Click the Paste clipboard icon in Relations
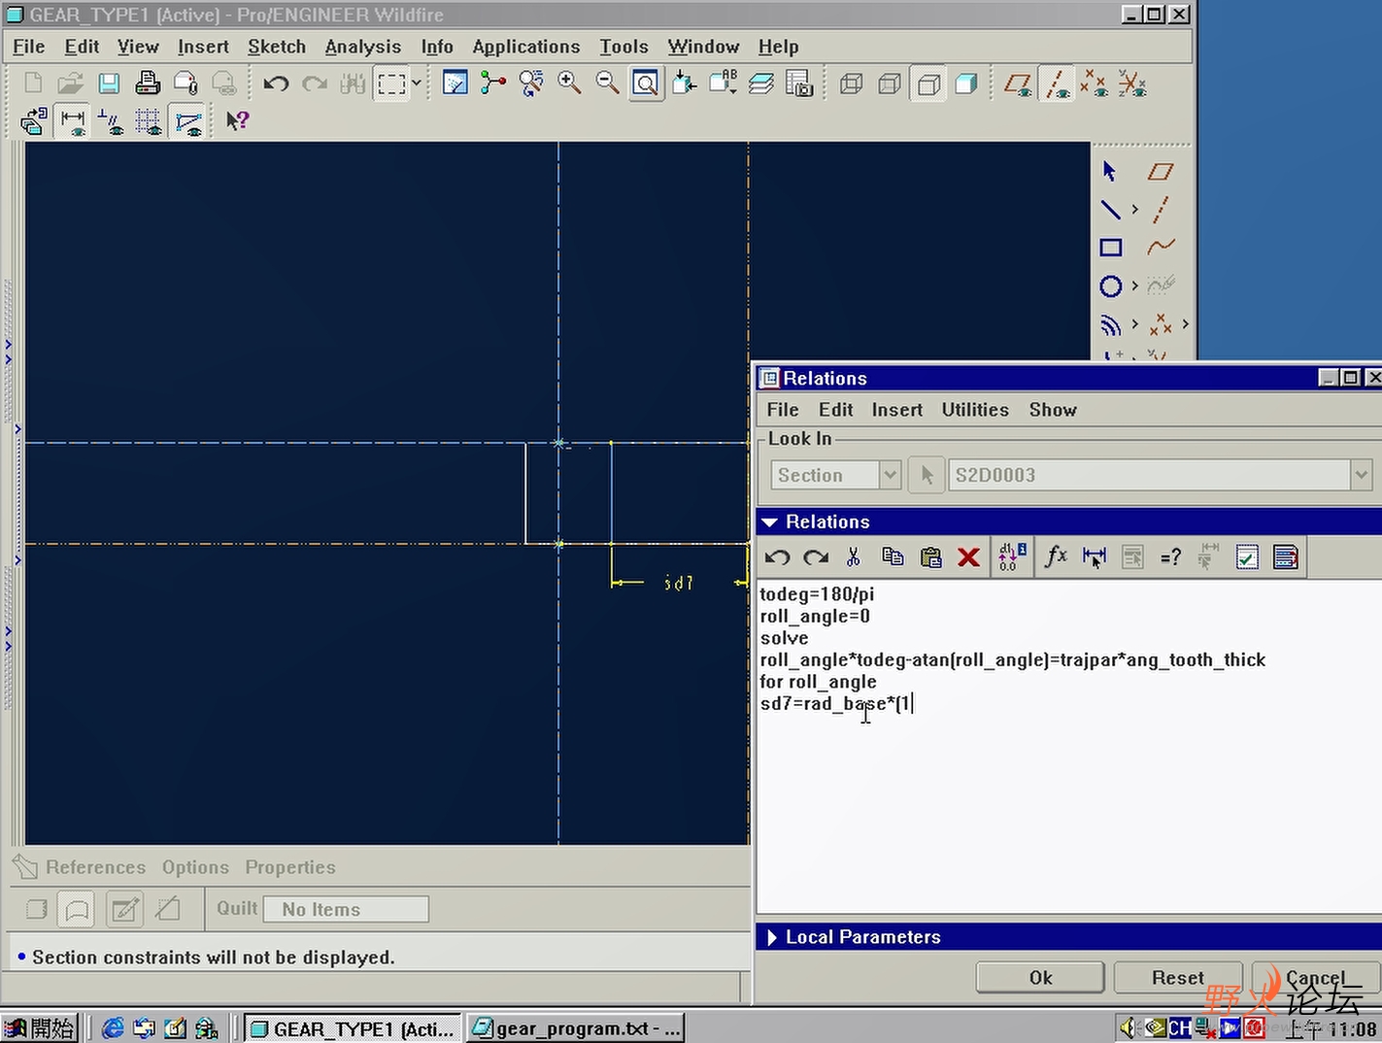This screenshot has height=1043, width=1382. point(930,556)
